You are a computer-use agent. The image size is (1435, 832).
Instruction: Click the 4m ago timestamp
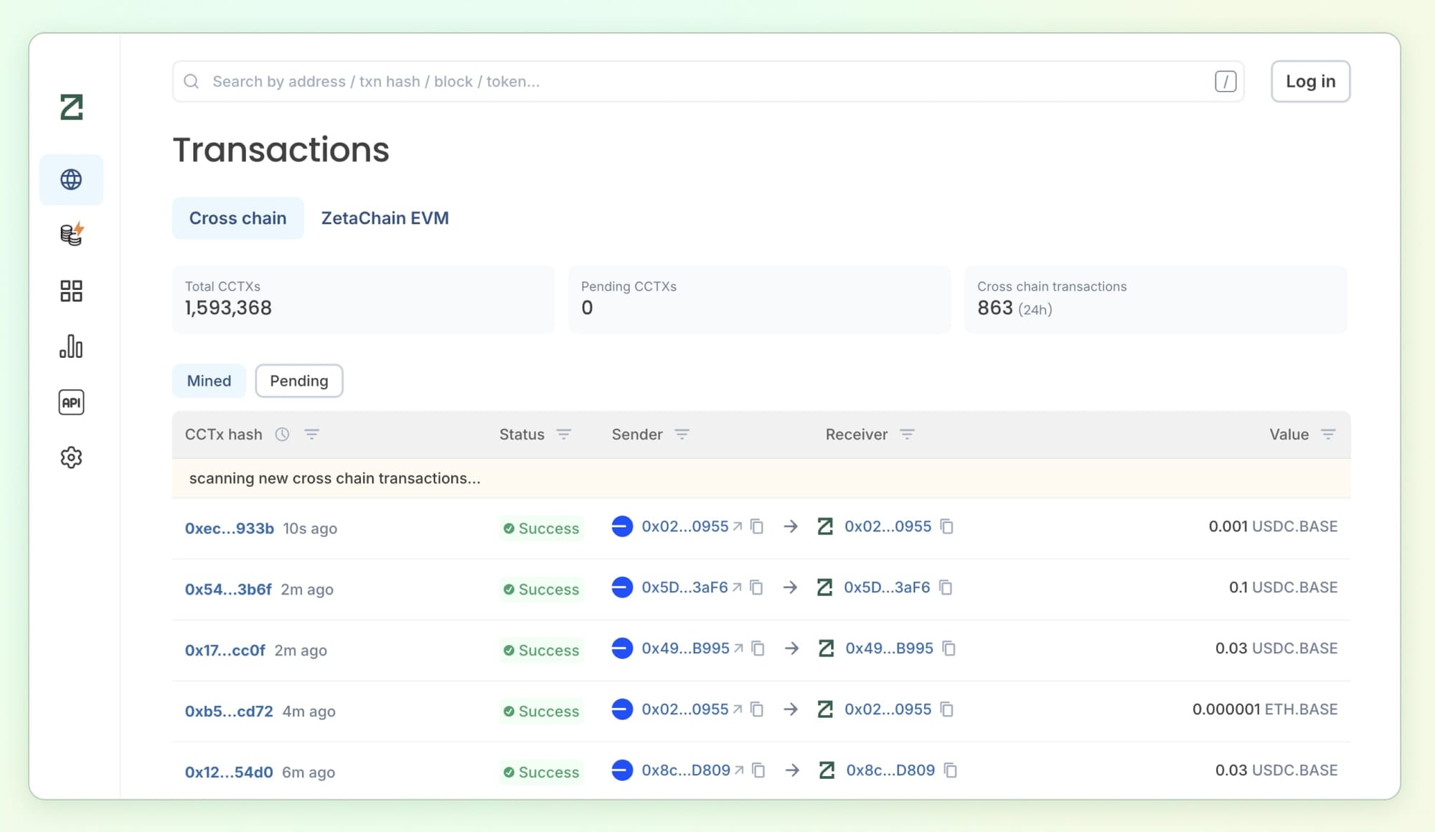(x=309, y=712)
